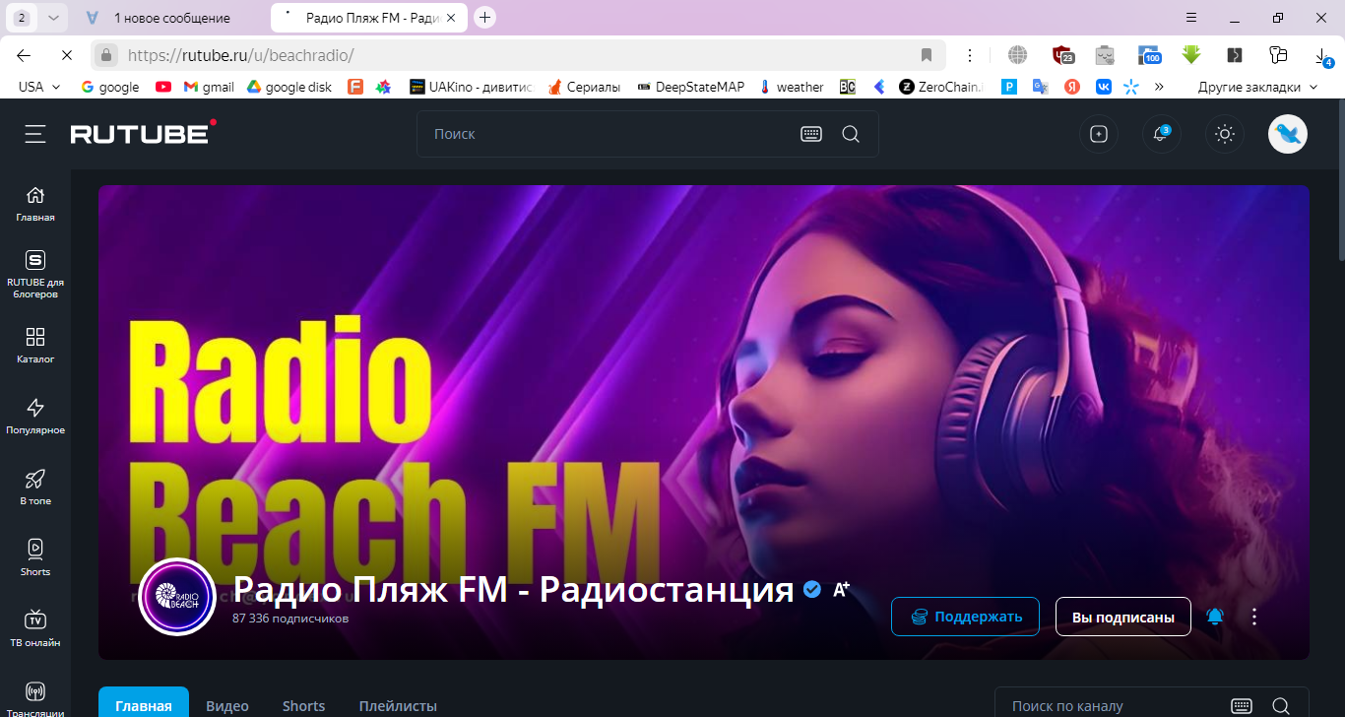Screen dimensions: 1345x717
Task: Click the header search magnifier icon
Action: coord(851,134)
